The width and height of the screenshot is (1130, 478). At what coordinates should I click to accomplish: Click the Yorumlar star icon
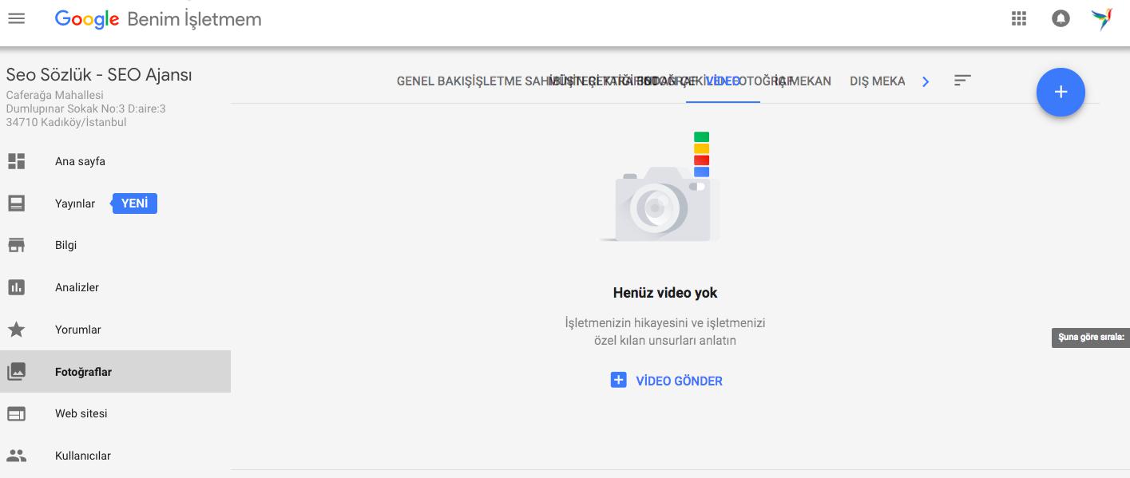(17, 330)
